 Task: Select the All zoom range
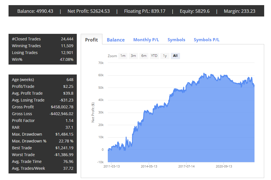point(175,56)
